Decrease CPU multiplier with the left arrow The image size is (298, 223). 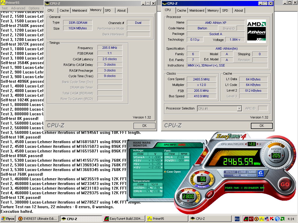[x=245, y=144]
